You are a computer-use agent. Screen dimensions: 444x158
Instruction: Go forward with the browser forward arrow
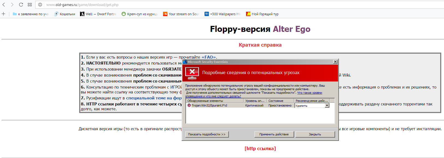click(12, 5)
